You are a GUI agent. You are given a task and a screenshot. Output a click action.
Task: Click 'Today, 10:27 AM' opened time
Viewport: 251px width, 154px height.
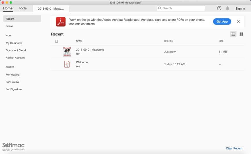pyautogui.click(x=175, y=64)
